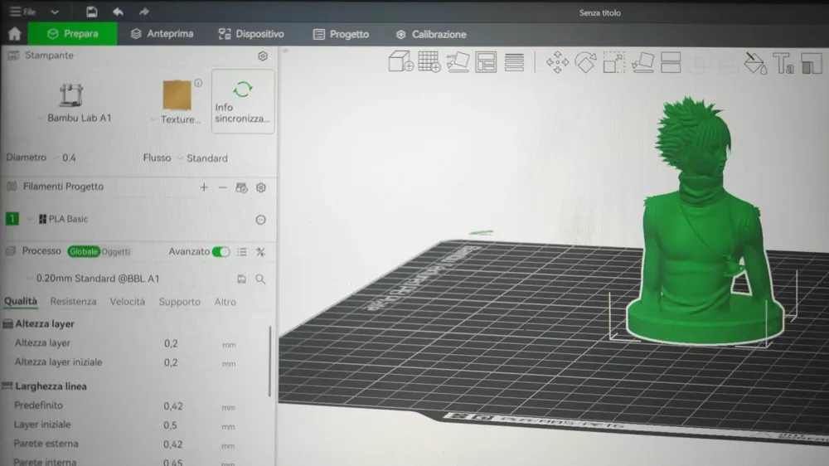
Task: Select the Cut tool
Action: coord(671,63)
